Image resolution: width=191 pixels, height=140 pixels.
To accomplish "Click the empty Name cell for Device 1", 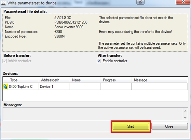I will pos(85,86).
